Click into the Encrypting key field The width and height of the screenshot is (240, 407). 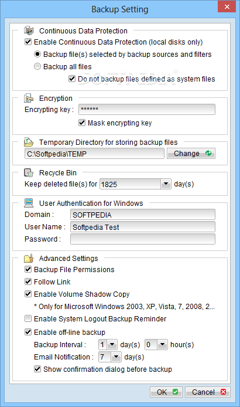tap(147, 109)
